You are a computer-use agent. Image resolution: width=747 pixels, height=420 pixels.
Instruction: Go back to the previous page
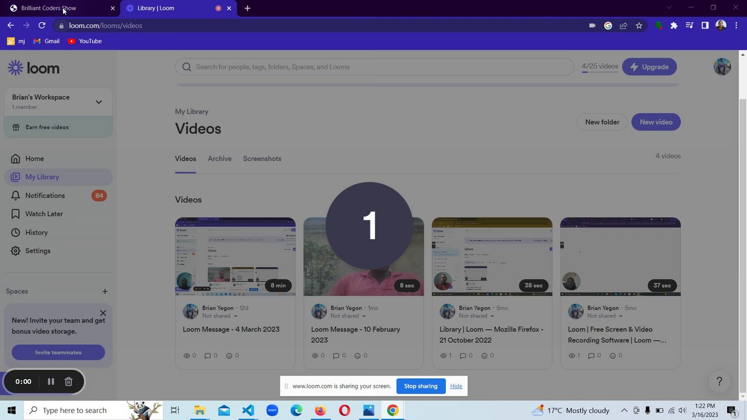coord(11,26)
